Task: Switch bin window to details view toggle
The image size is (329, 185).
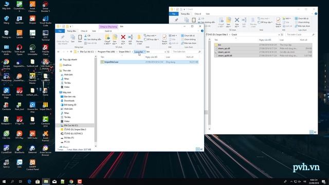Action: (x=197, y=149)
